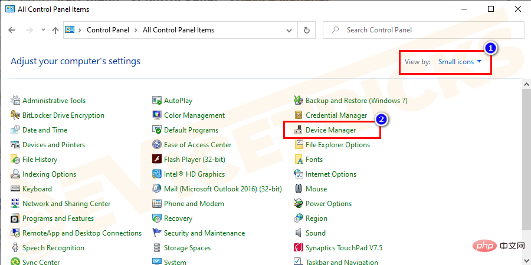Click Devices and Printers icon
Image resolution: width=531 pixels, height=265 pixels.
coord(15,145)
